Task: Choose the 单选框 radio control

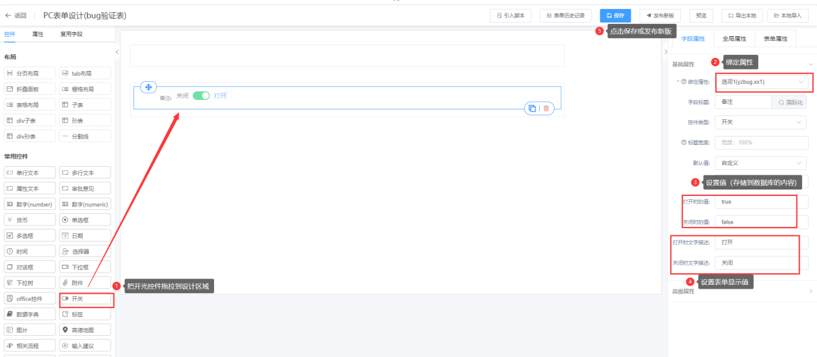Action: [85, 220]
